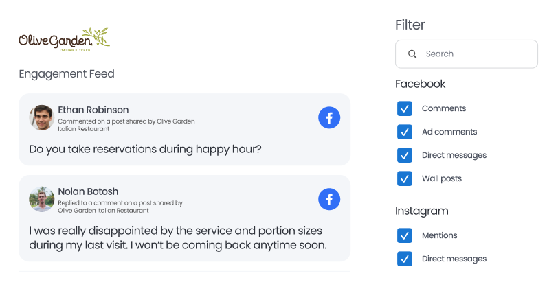Open Nolan's disappointed service reply message
This screenshot has width=558, height=291.
177,237
